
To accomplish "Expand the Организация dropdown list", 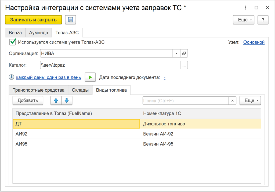I will [x=176, y=53].
